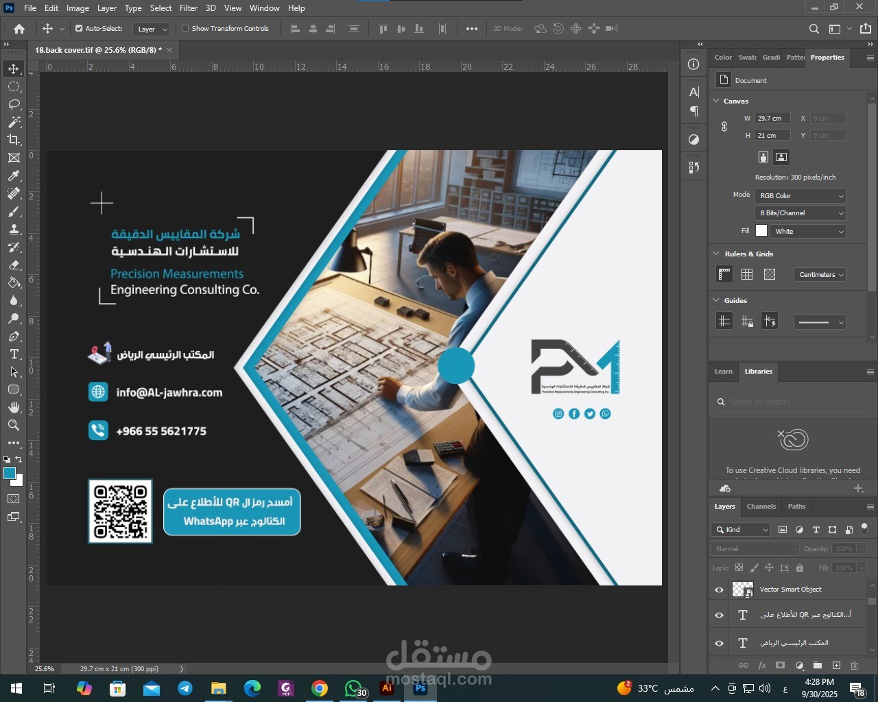Click the foreground color swatch
The width and height of the screenshot is (878, 702).
pyautogui.click(x=10, y=473)
